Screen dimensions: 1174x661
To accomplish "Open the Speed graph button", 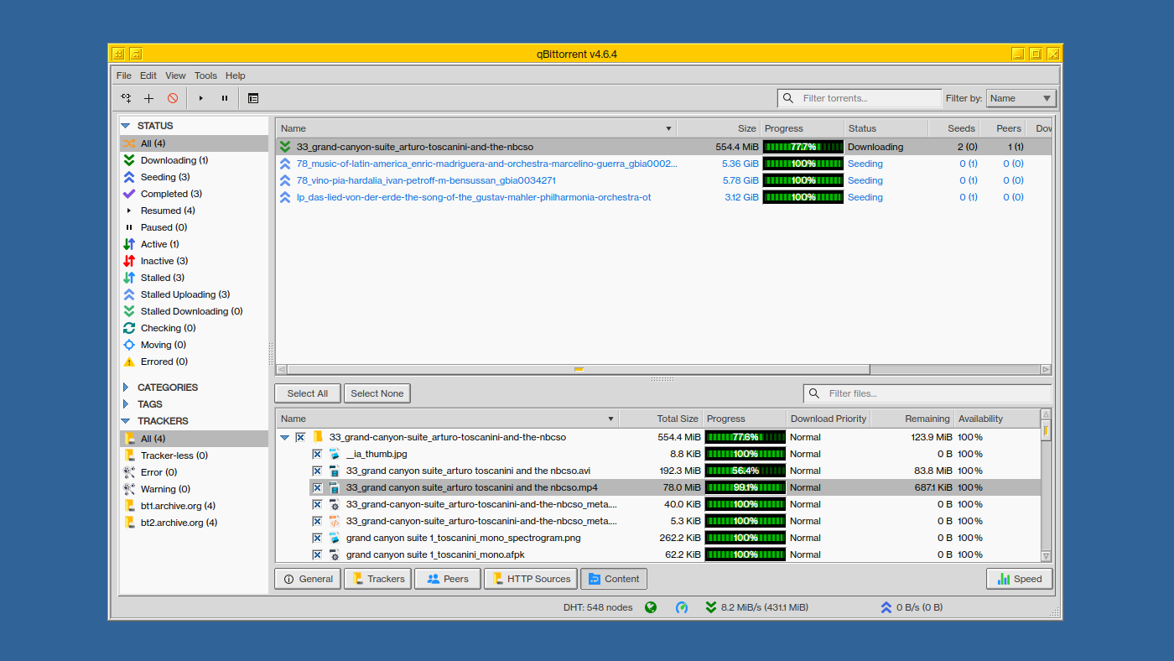I will pyautogui.click(x=1020, y=579).
